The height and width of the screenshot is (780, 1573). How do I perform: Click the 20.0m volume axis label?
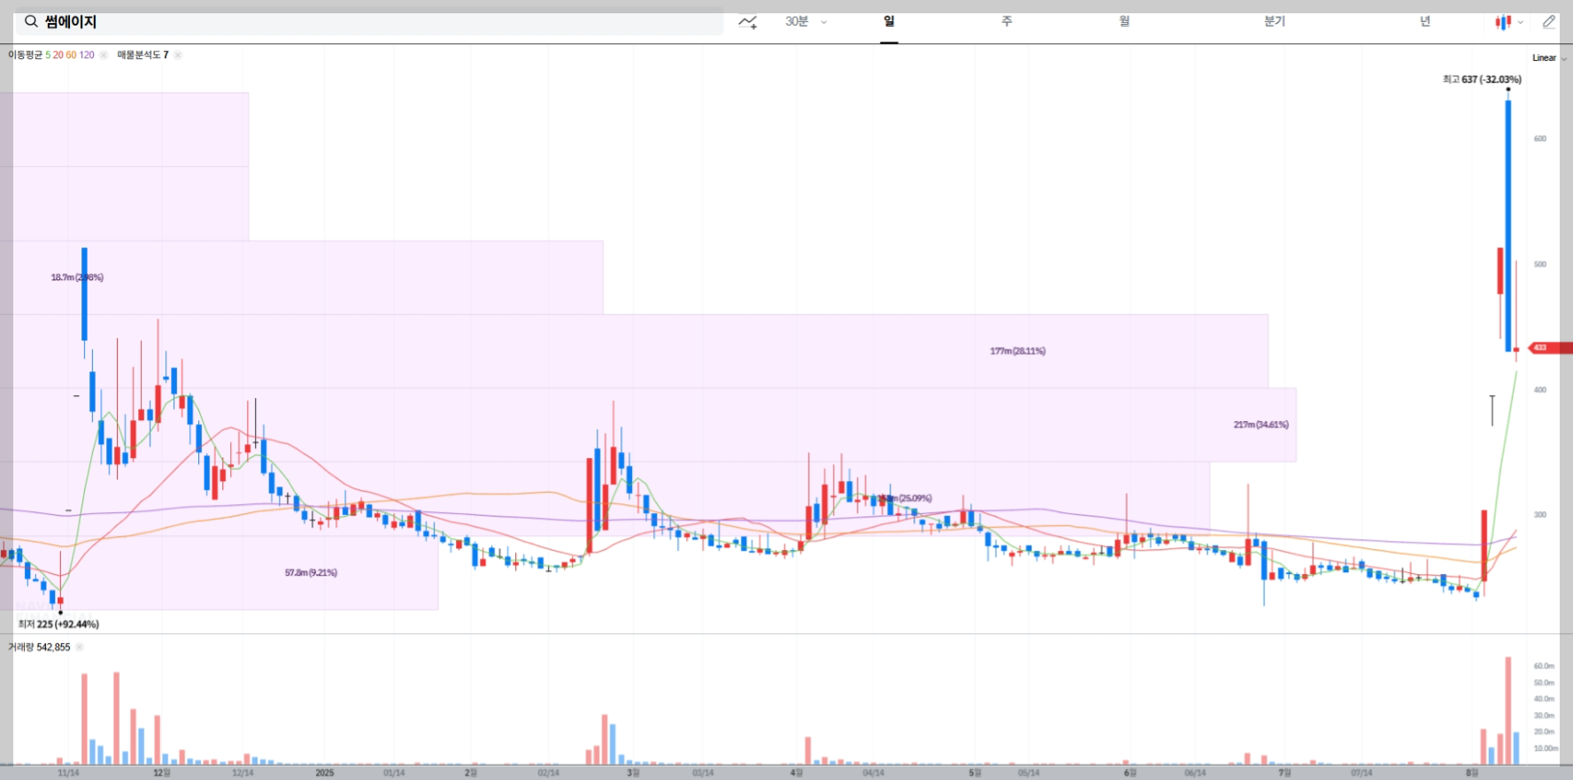1544,732
